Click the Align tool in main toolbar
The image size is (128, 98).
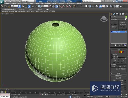point(93,6)
